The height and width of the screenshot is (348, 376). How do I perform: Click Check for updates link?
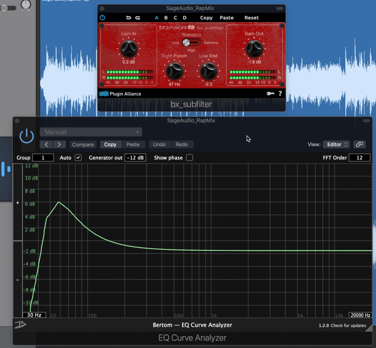[x=348, y=326]
